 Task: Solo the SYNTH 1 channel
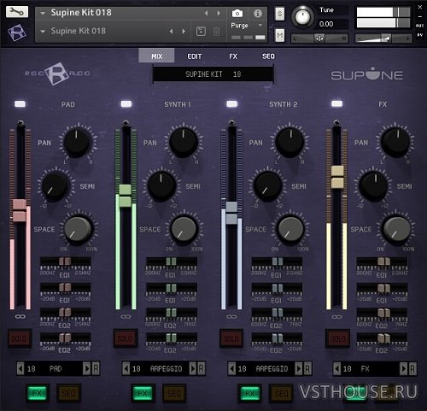126,338
